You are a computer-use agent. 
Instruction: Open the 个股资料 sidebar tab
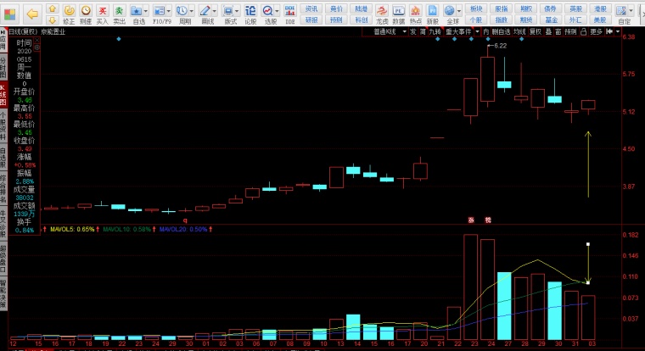[x=3, y=125]
